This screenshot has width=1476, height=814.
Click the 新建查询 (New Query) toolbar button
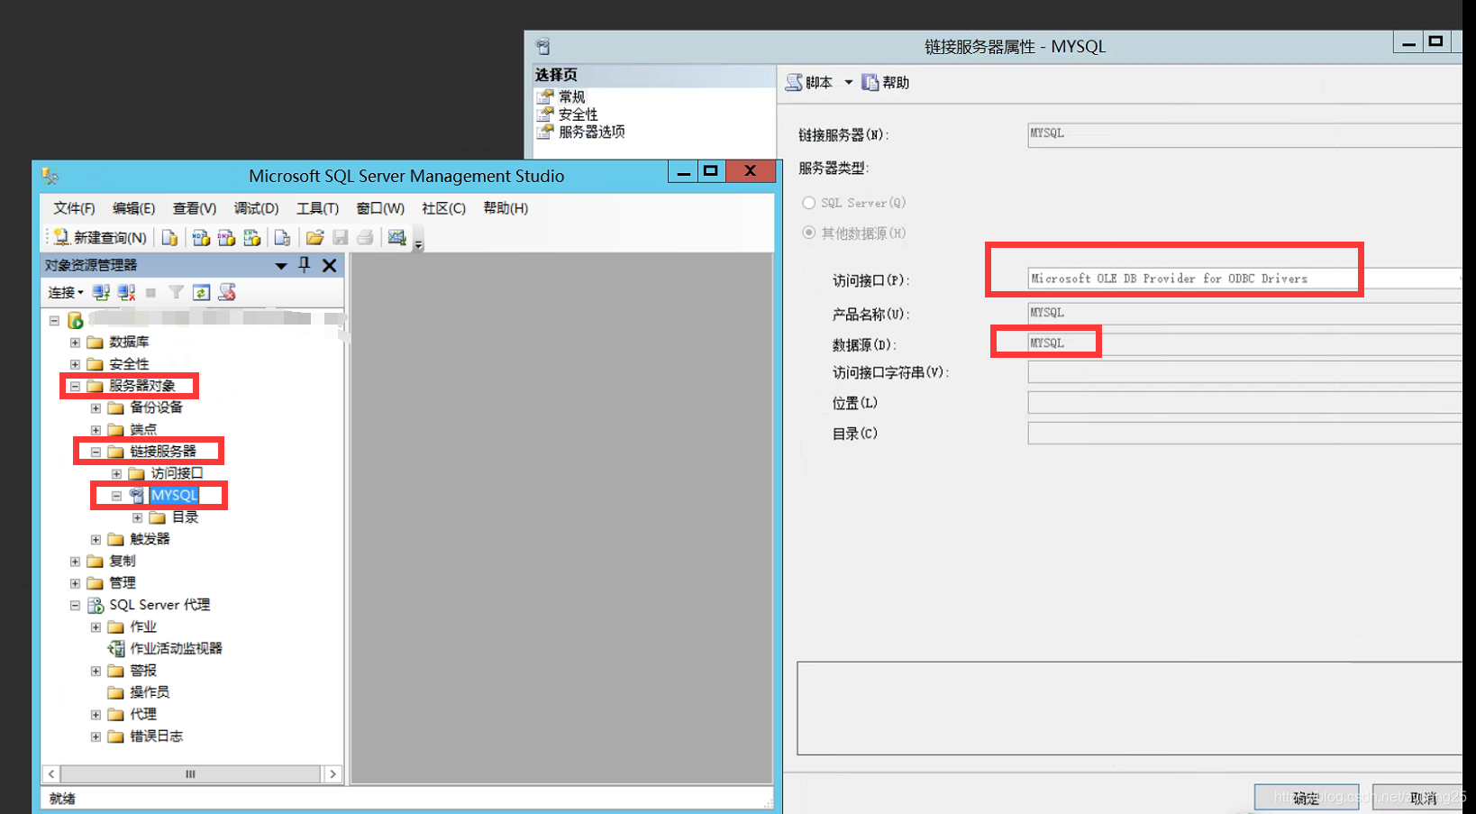click(x=100, y=237)
